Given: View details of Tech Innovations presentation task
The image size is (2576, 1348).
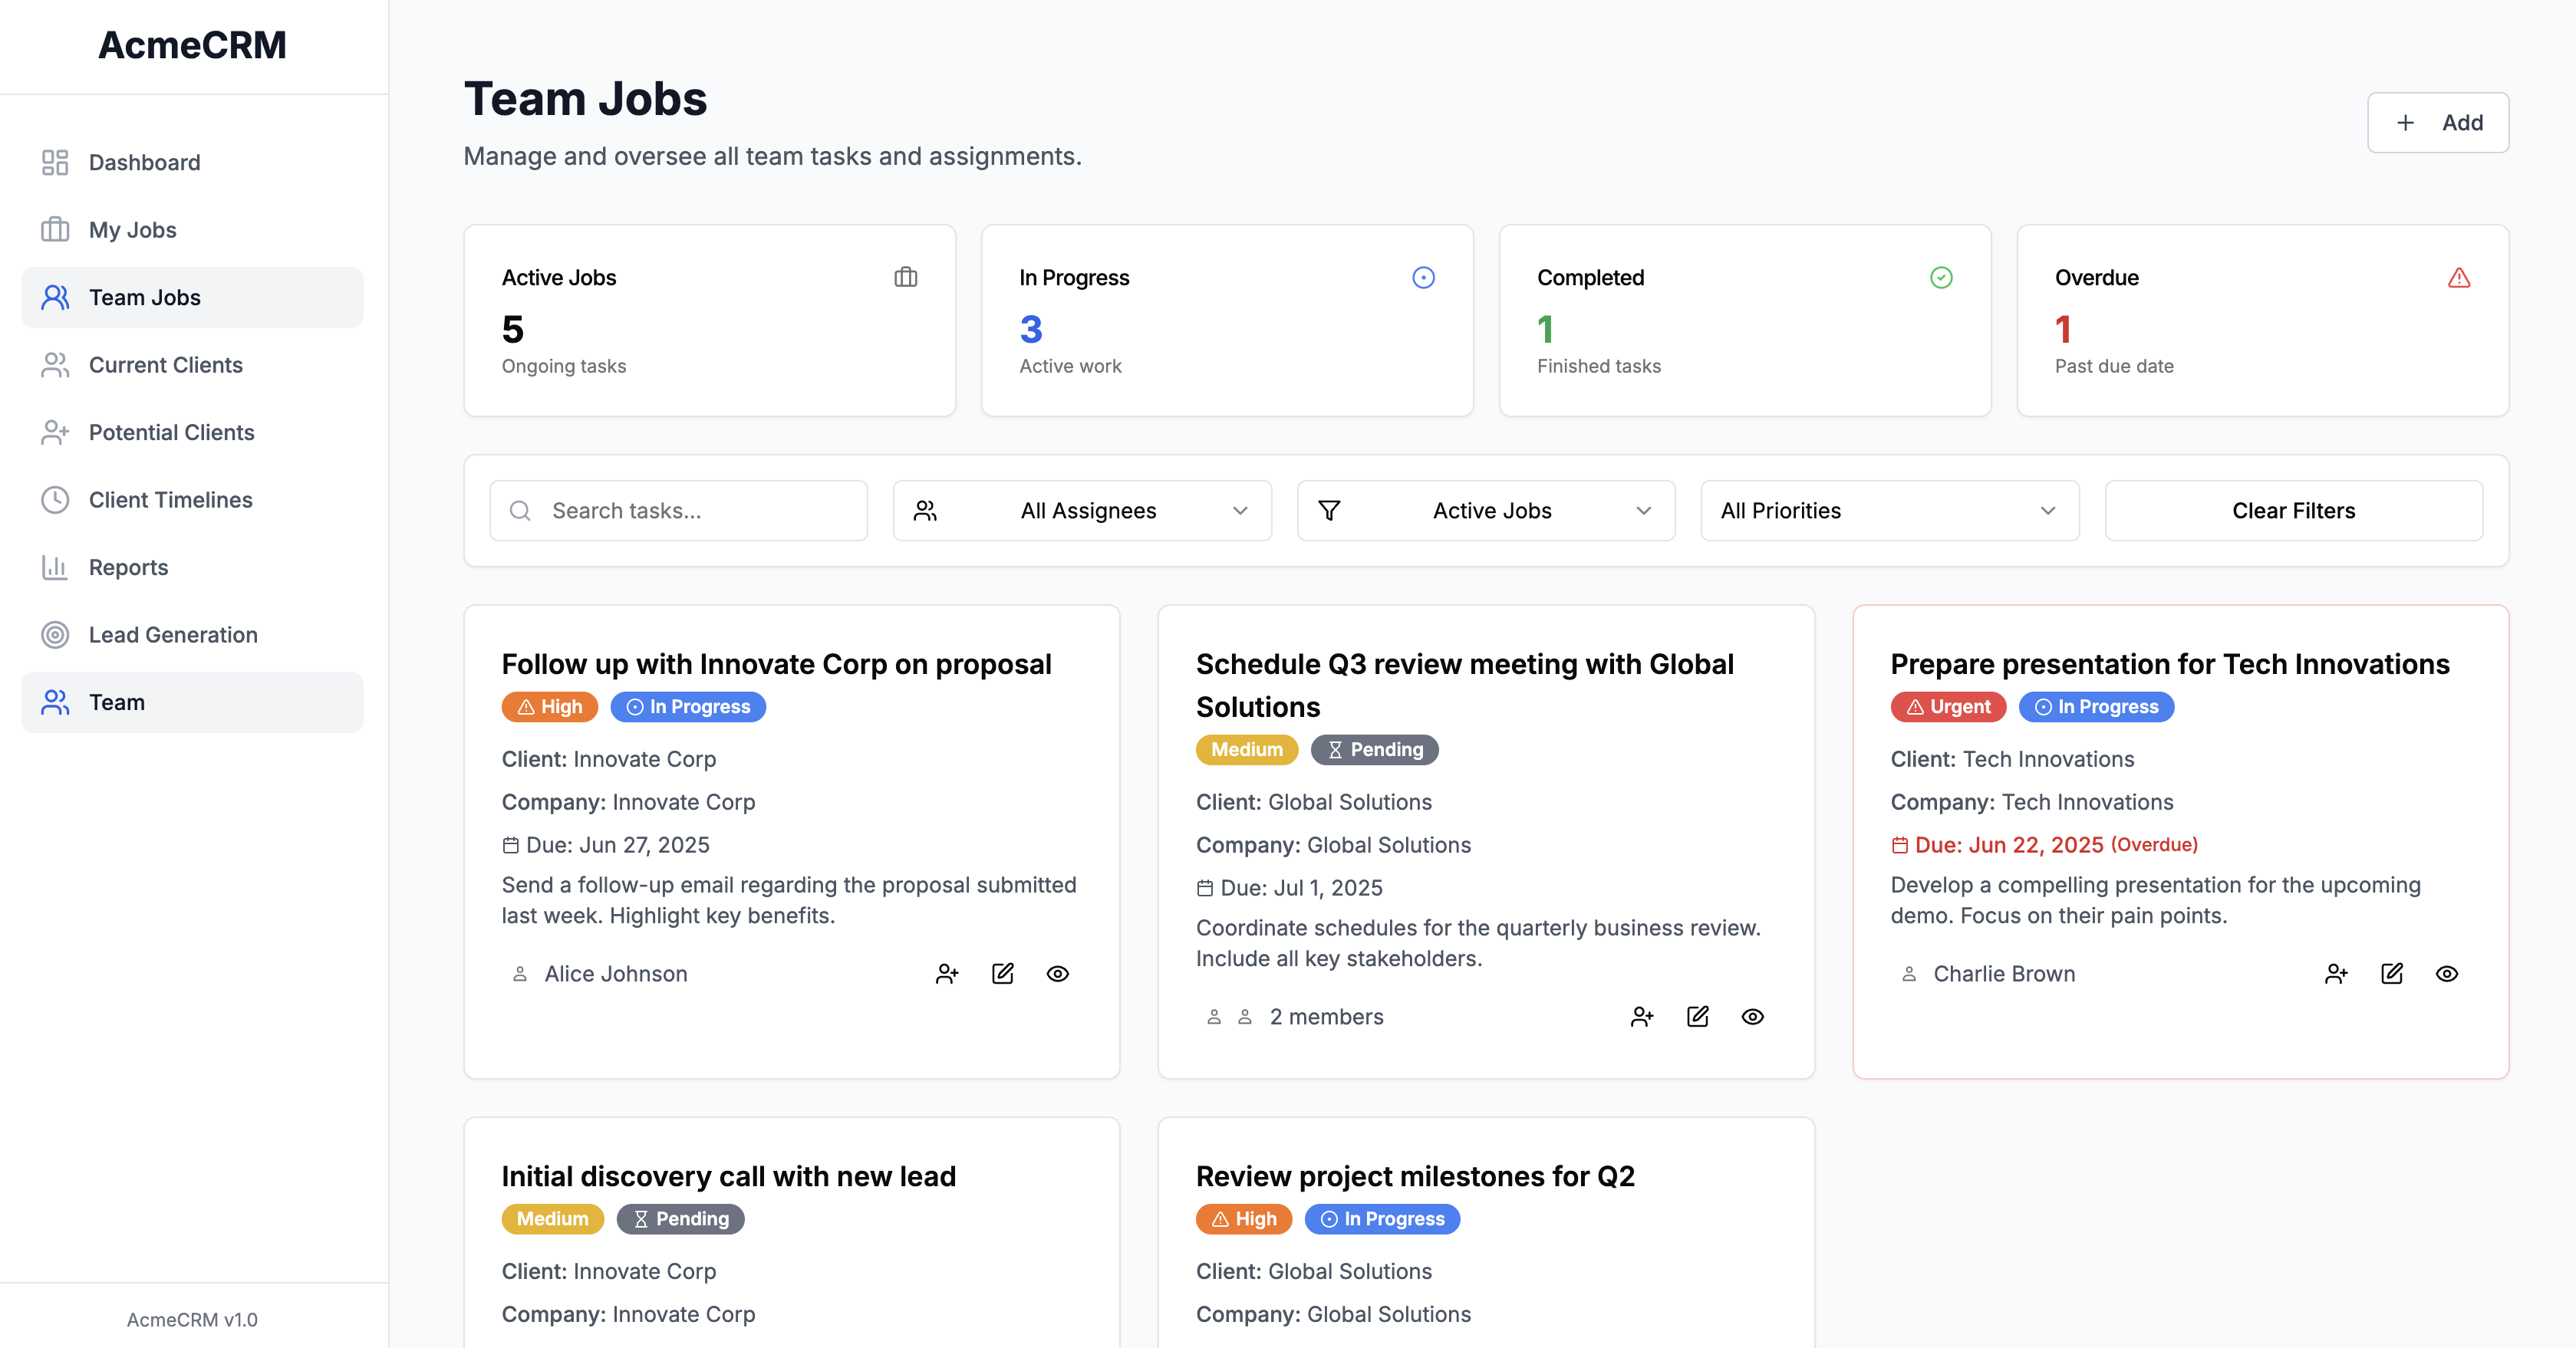Looking at the screenshot, I should click(2446, 973).
